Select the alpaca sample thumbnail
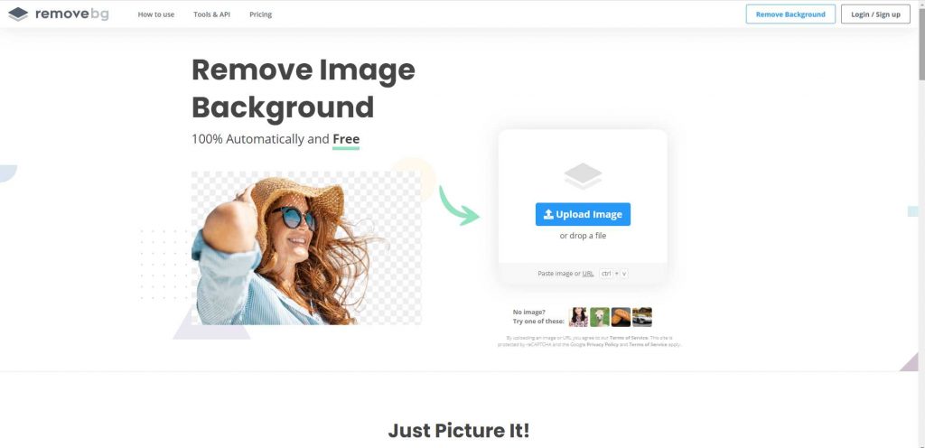Image resolution: width=925 pixels, height=448 pixels. point(600,317)
